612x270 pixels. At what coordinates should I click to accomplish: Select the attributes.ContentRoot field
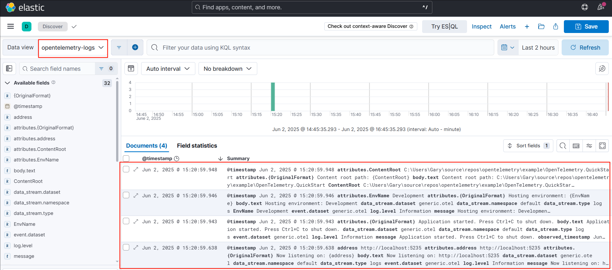tap(40, 149)
